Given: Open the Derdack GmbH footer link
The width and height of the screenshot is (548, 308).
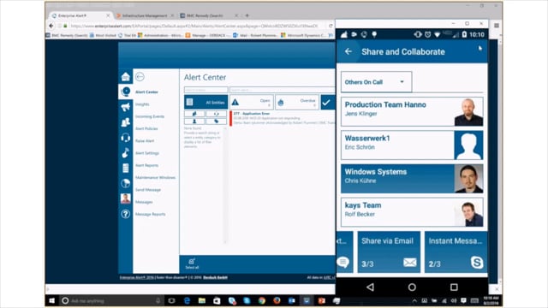Looking at the screenshot, I should click(215, 277).
